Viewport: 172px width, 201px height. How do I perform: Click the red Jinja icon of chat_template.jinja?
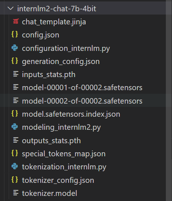[16, 21]
